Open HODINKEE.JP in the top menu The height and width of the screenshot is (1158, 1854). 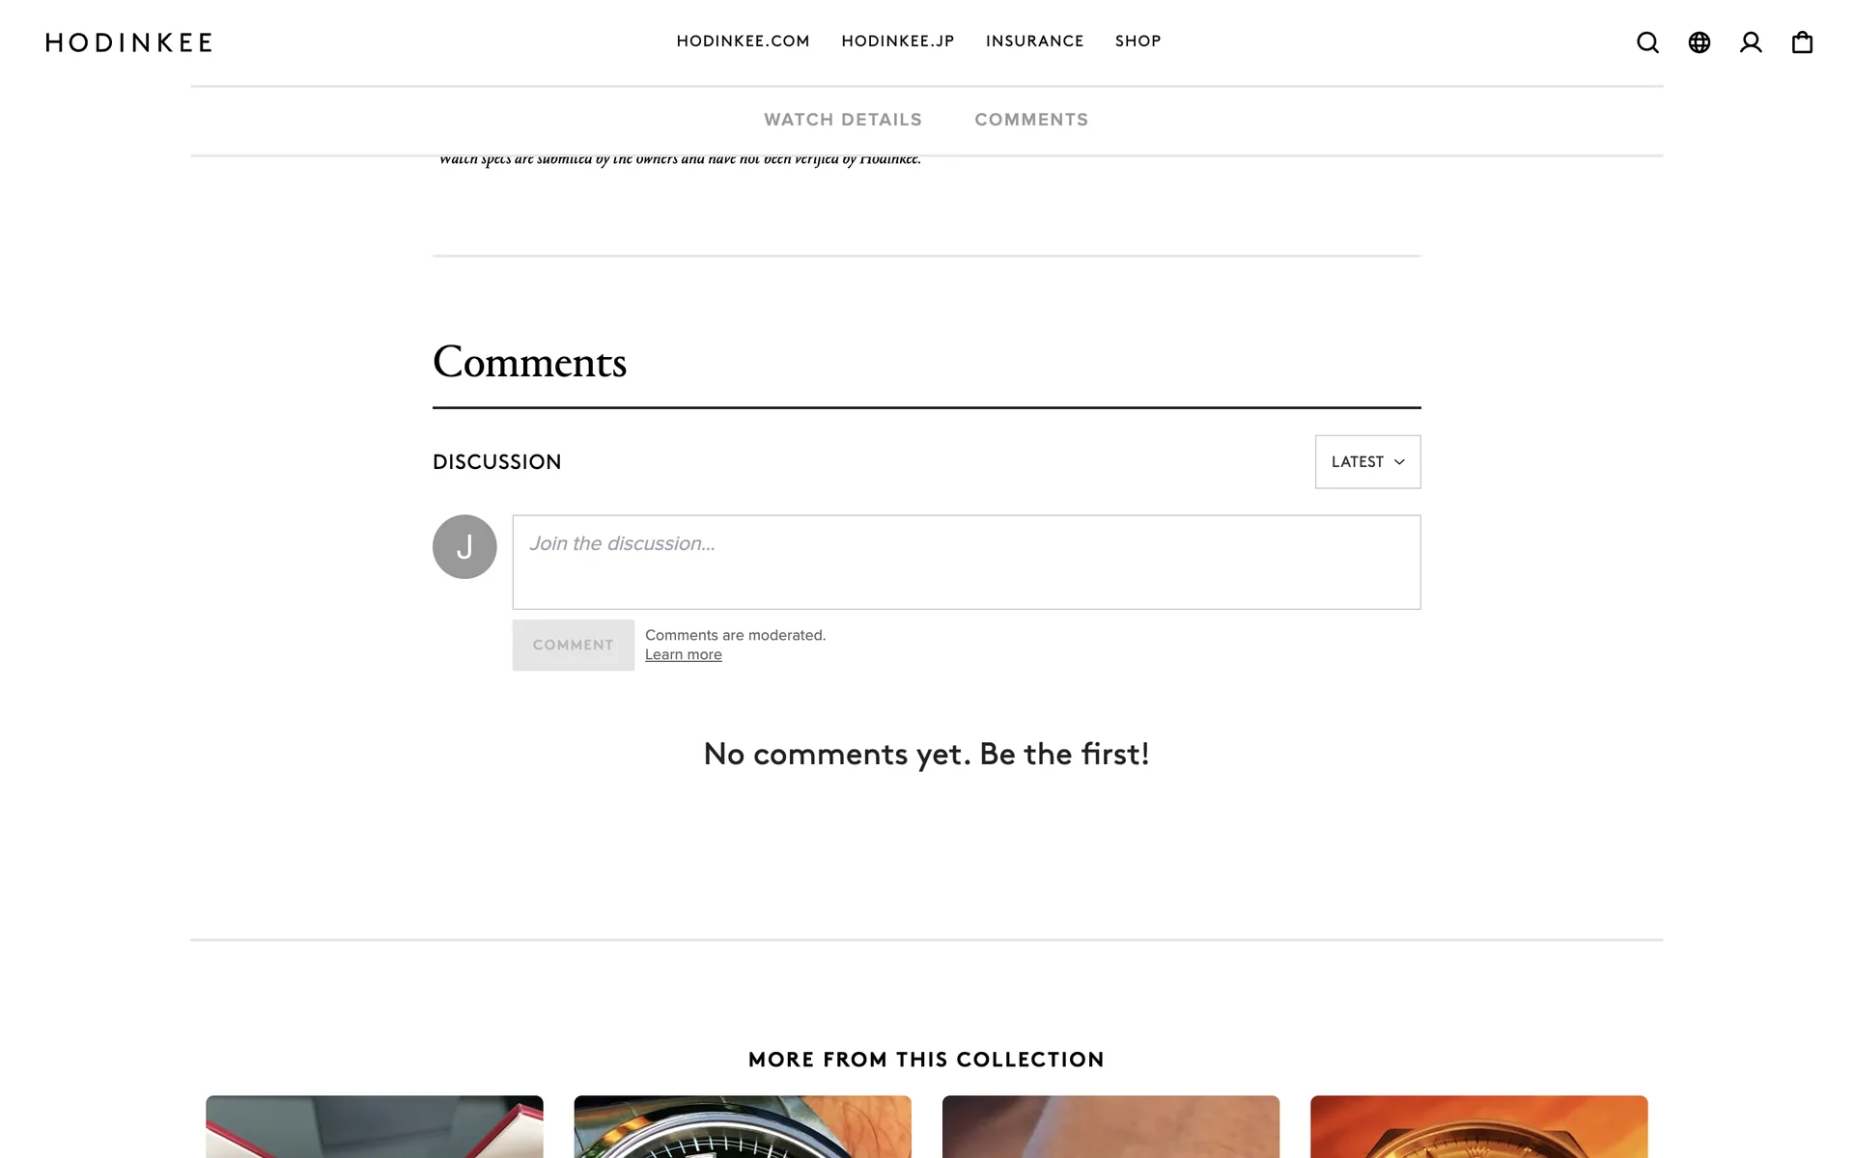[897, 41]
